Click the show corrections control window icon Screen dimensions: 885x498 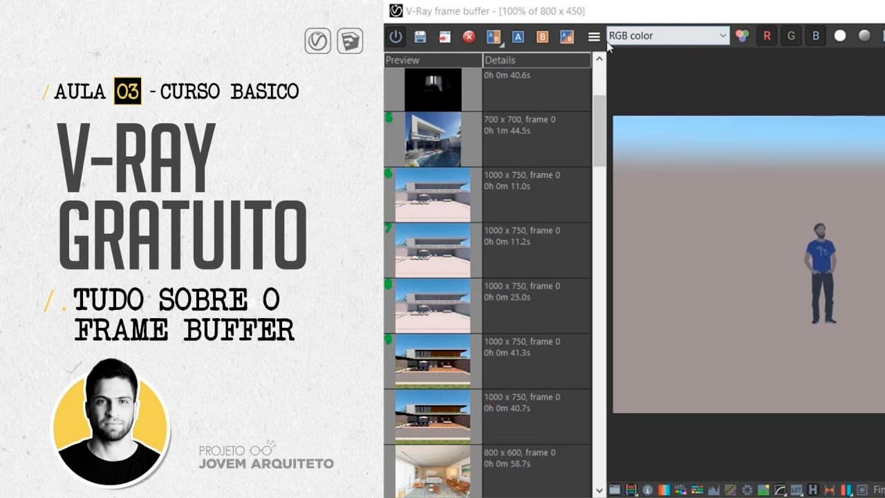pos(615,490)
